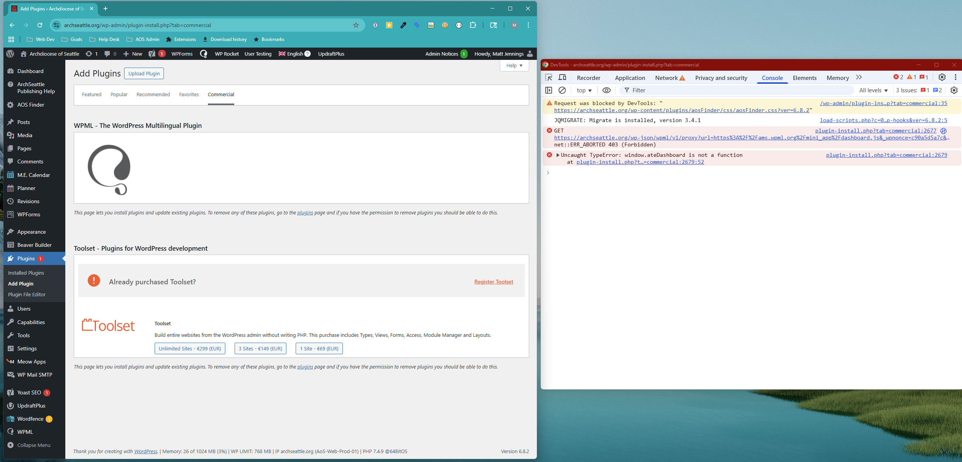Open Installed Plugins submenu link
Viewport: 962px width, 462px height.
point(26,273)
